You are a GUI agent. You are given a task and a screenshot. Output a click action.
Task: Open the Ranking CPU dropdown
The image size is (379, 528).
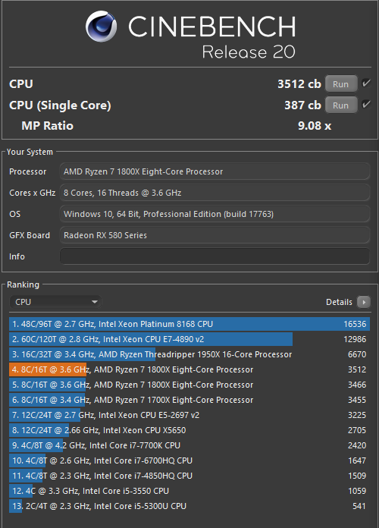pyautogui.click(x=55, y=302)
